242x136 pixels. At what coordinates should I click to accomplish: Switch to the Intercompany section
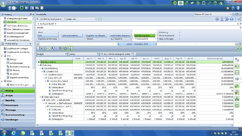click(18, 105)
